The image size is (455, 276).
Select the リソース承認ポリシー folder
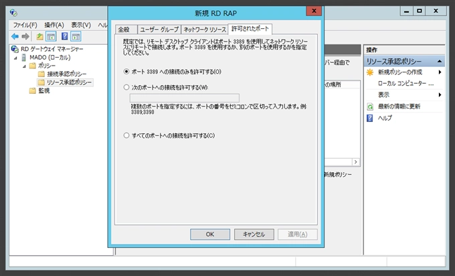(69, 82)
